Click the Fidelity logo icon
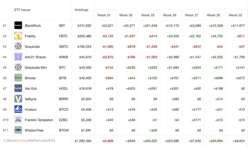This screenshot has height=146, width=248. click(x=18, y=36)
